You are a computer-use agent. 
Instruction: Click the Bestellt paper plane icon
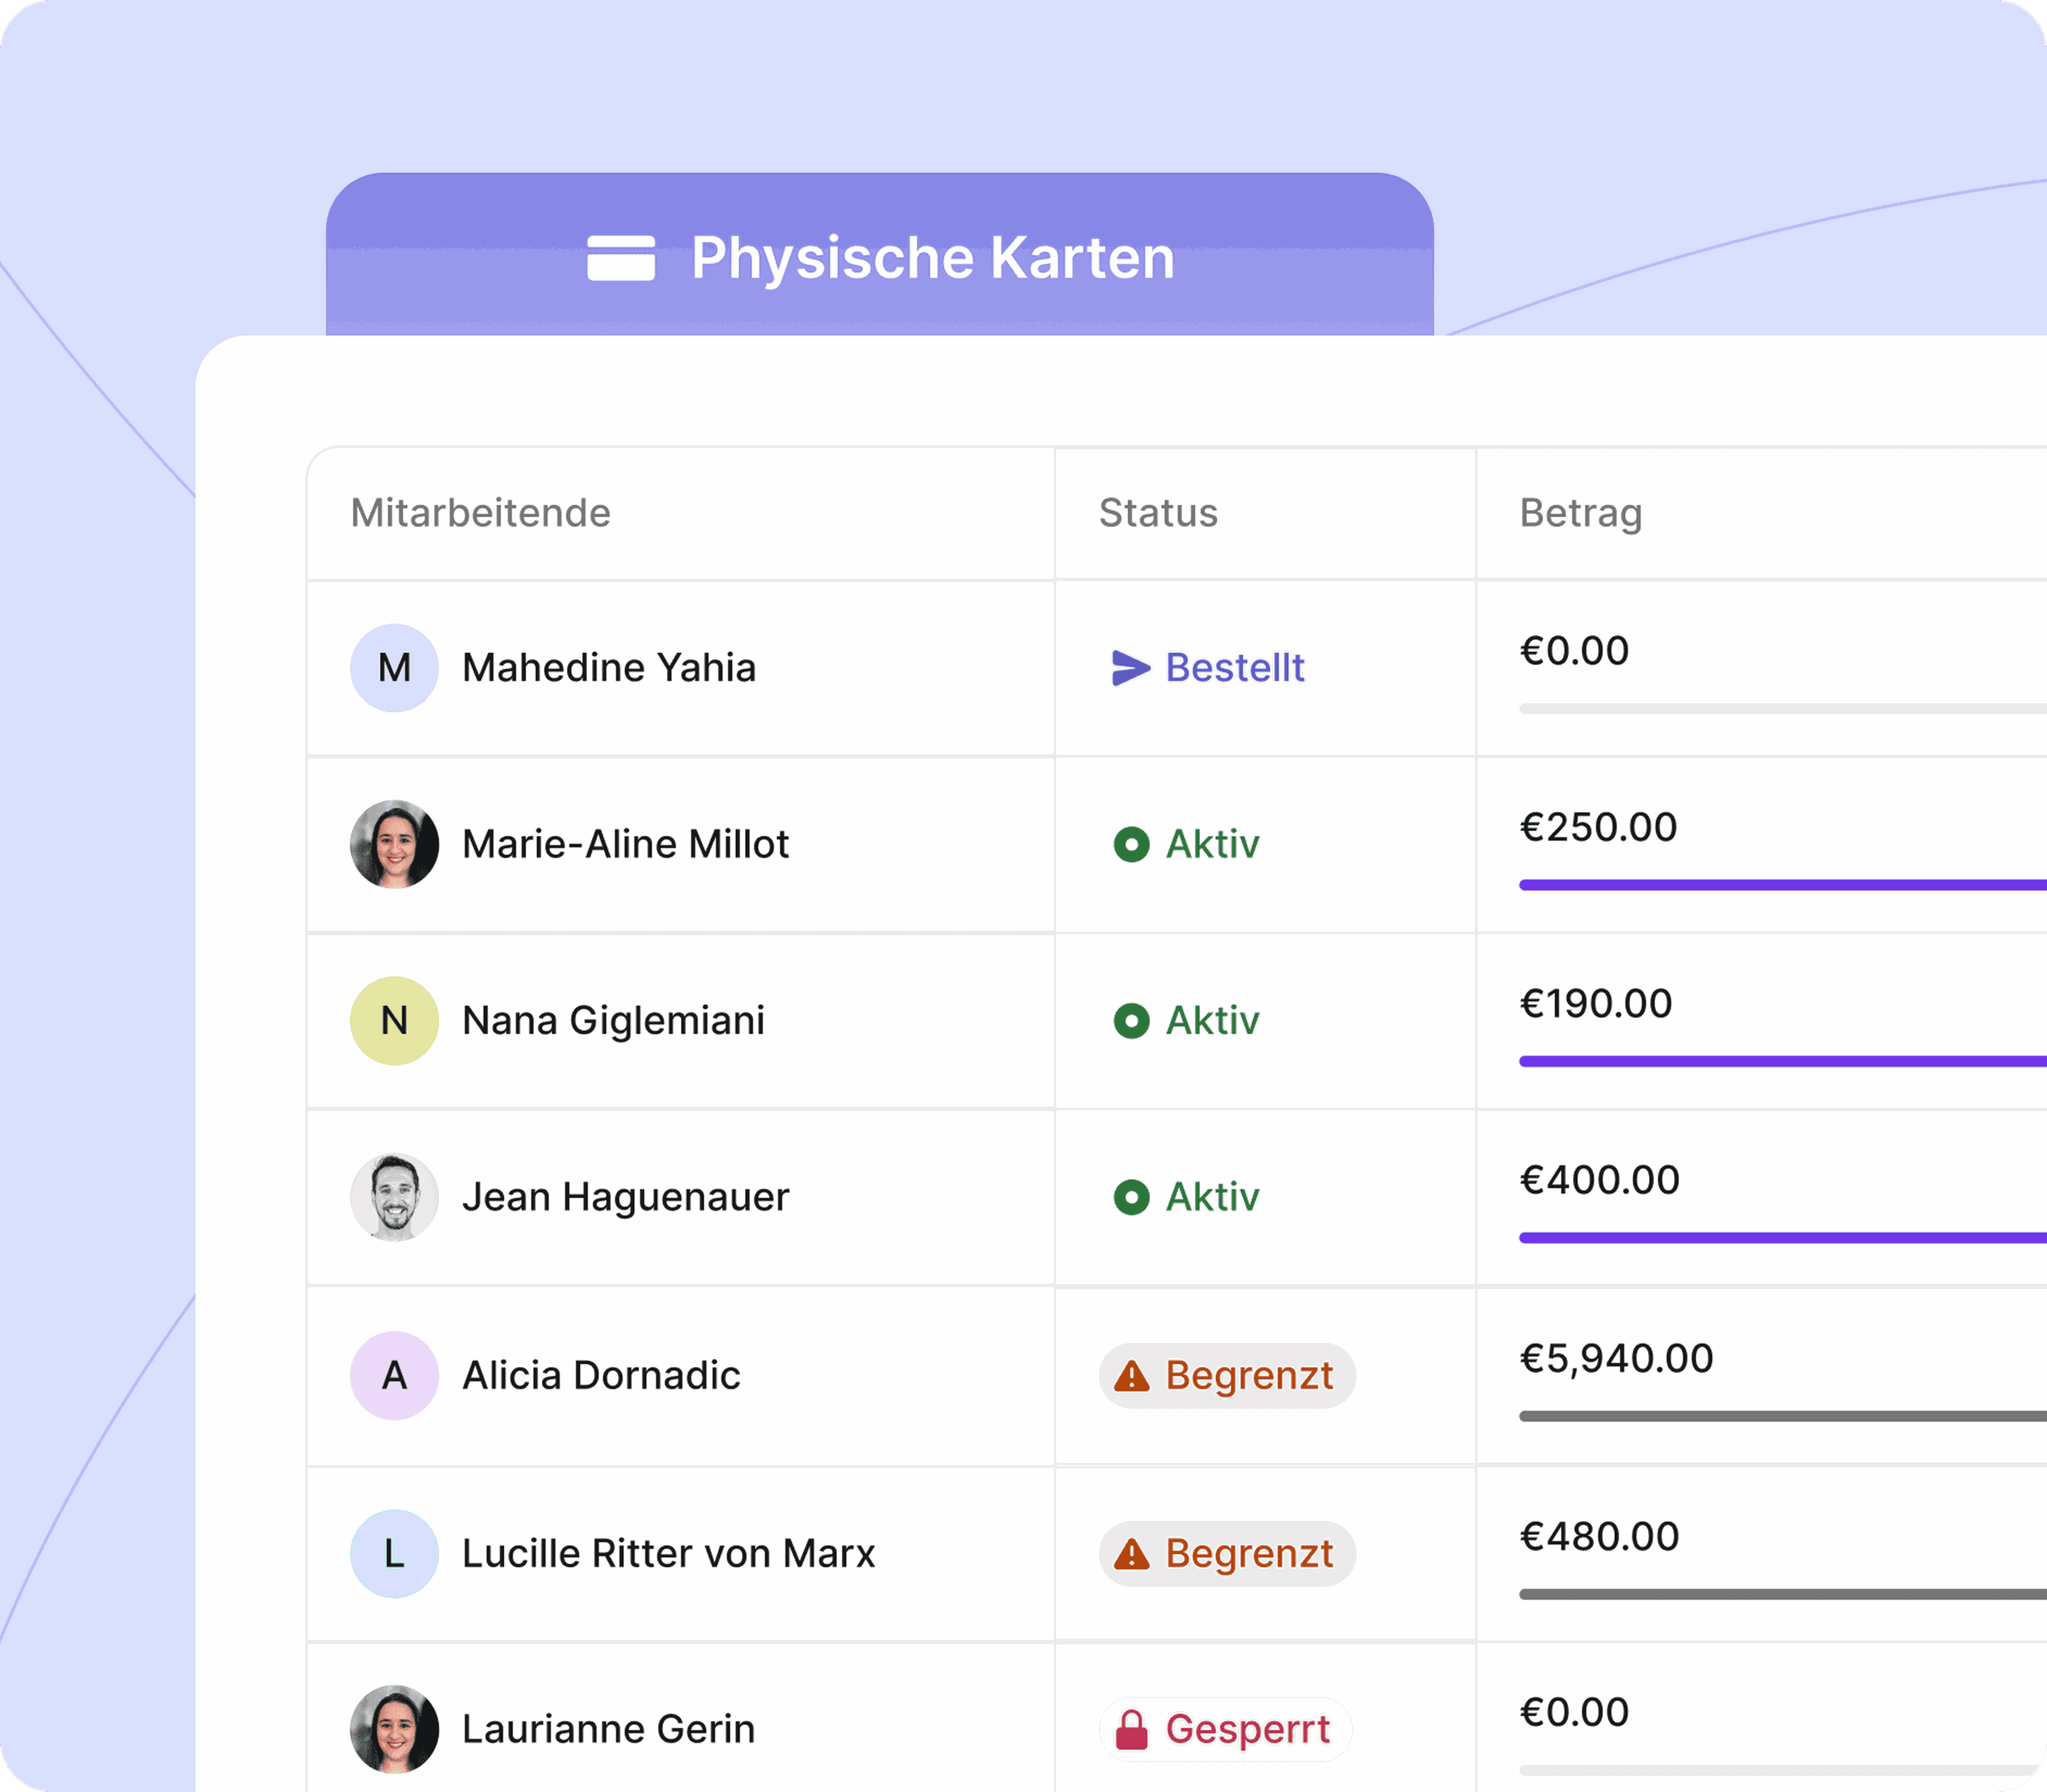(1131, 668)
